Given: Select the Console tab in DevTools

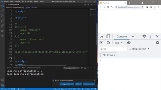Looking at the screenshot, I should pos(122,36).
